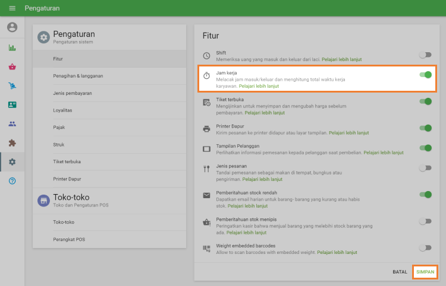446x286 pixels.
Task: Click the user account profile icon
Action: click(x=12, y=27)
